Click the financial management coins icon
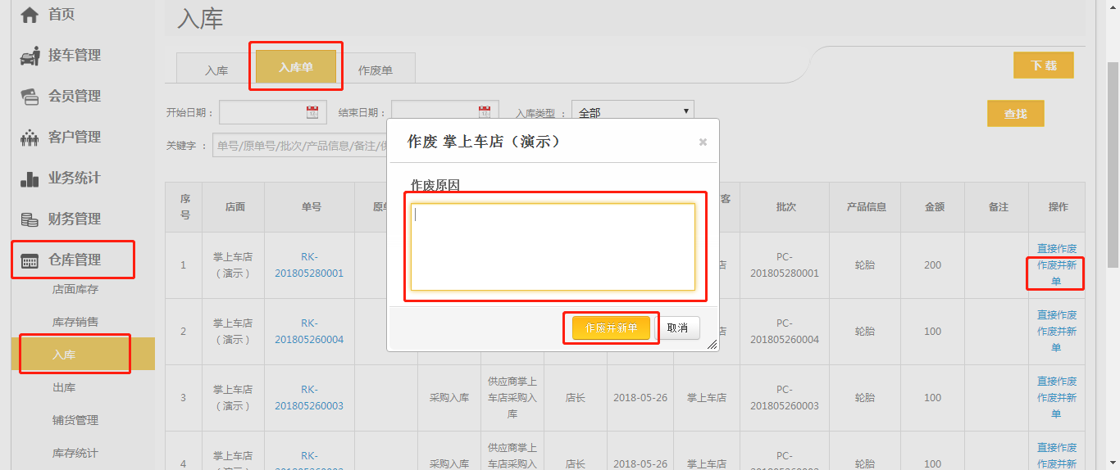Screen dimensions: 1120x470 pos(30,219)
